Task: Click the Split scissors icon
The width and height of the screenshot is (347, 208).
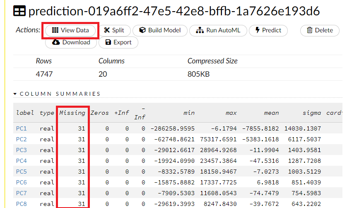Action: point(107,30)
